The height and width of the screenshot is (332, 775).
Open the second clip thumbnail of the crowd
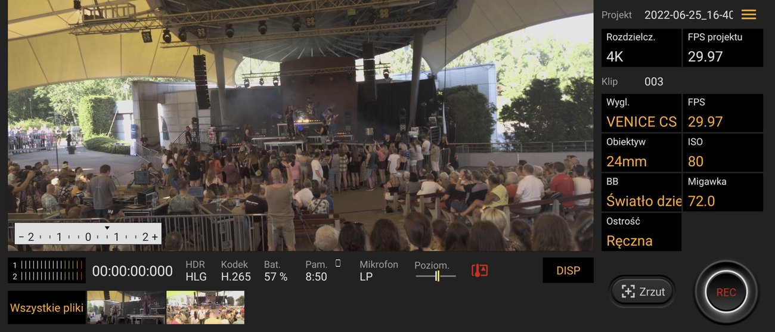[x=206, y=308]
